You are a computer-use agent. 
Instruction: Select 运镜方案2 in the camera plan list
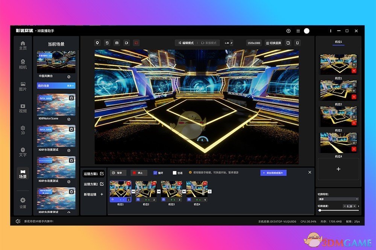click(x=91, y=184)
